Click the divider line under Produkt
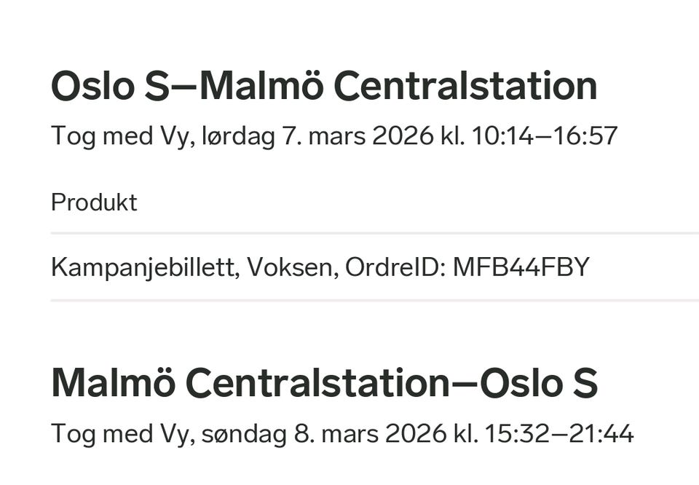 [x=375, y=233]
